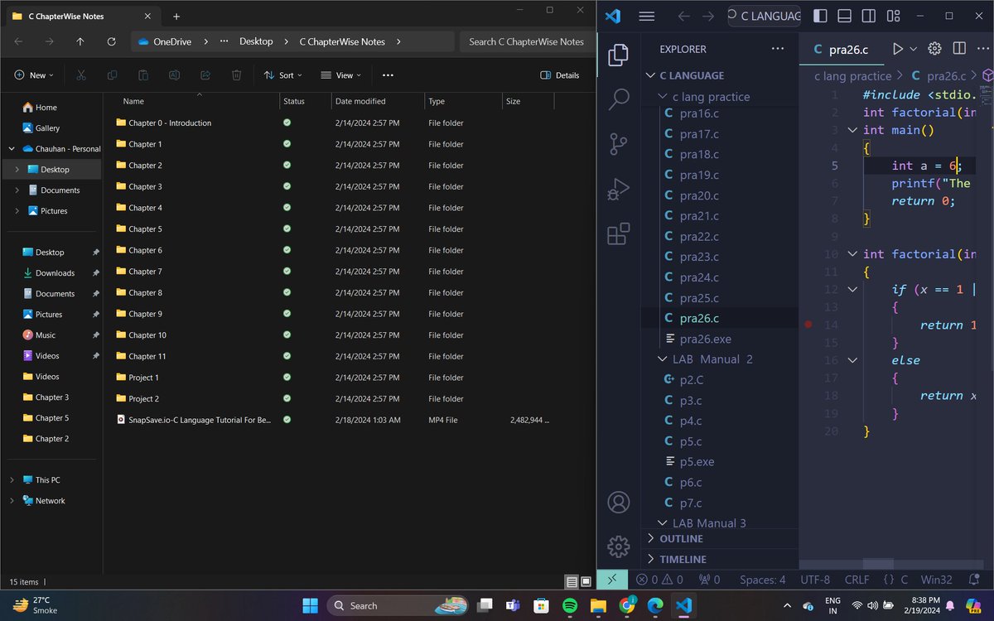This screenshot has width=994, height=621.
Task: Click the Windows Start button
Action: pos(310,605)
